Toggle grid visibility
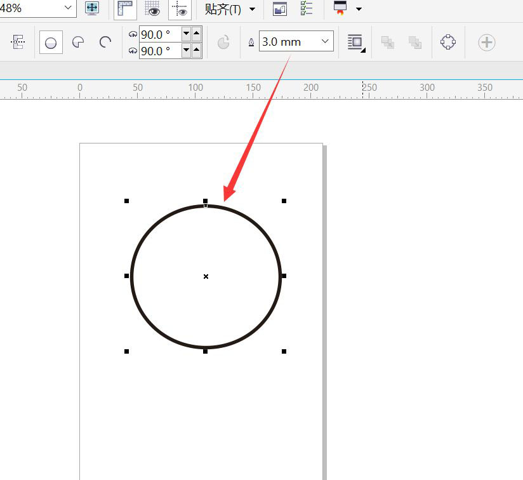Viewport: 523px width, 480px height. coord(152,9)
